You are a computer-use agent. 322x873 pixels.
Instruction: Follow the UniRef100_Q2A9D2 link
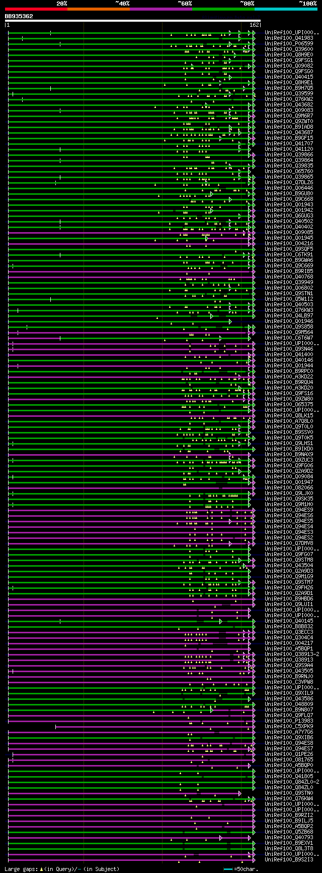pyautogui.click(x=289, y=471)
